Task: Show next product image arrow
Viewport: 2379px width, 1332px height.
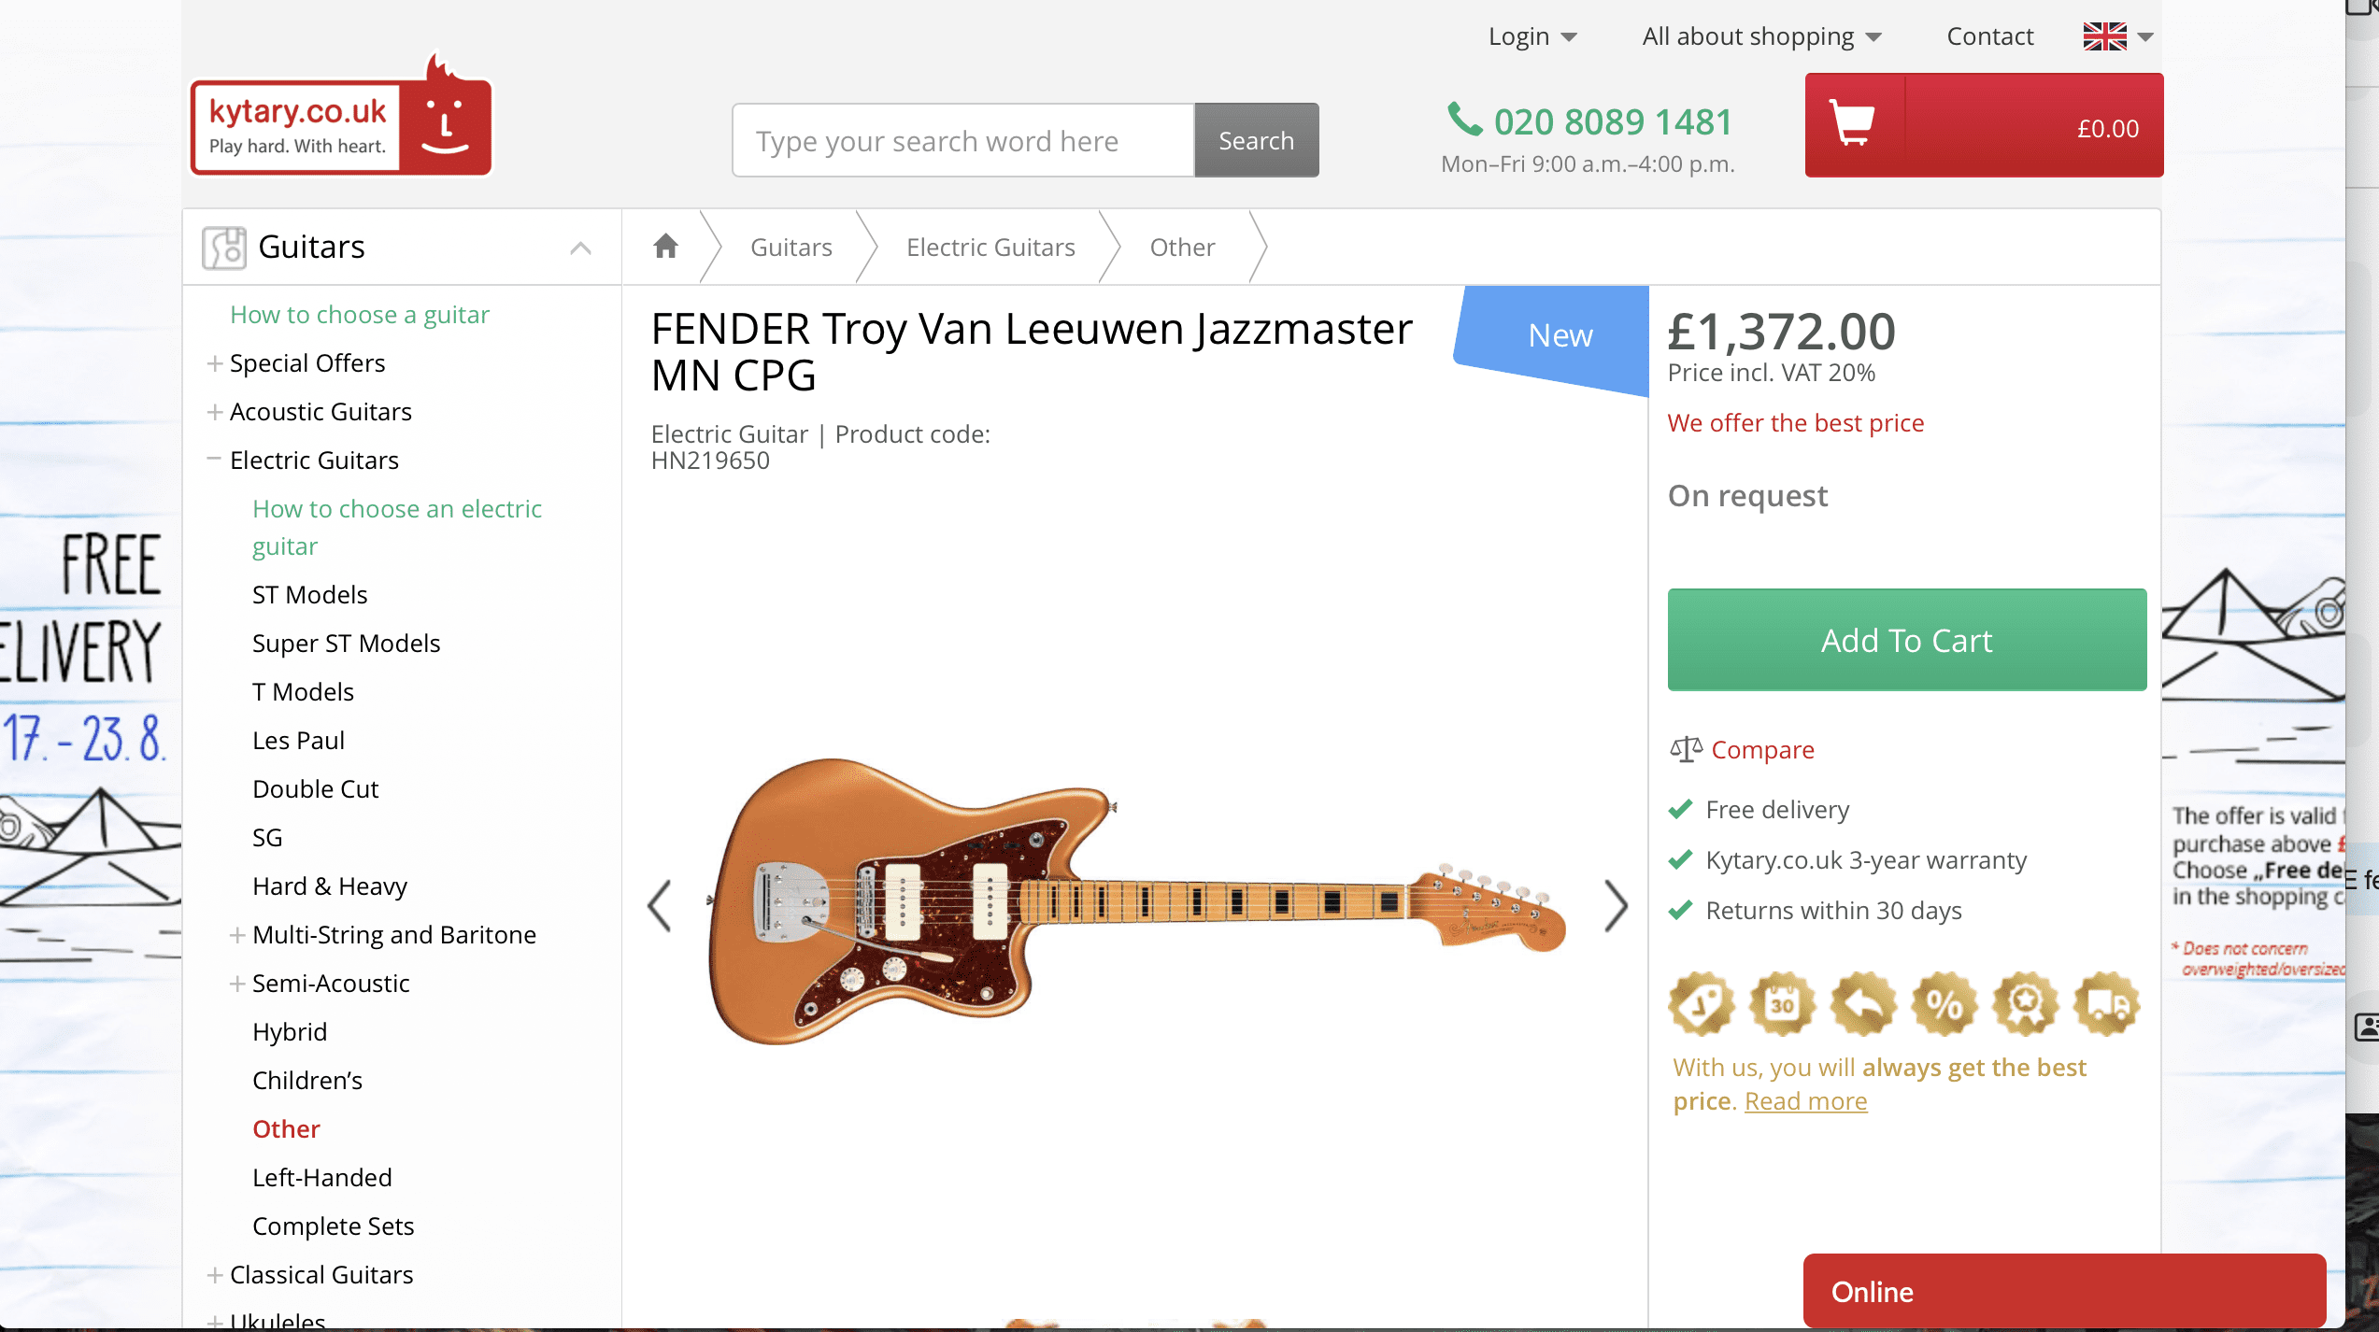Action: coord(1616,906)
